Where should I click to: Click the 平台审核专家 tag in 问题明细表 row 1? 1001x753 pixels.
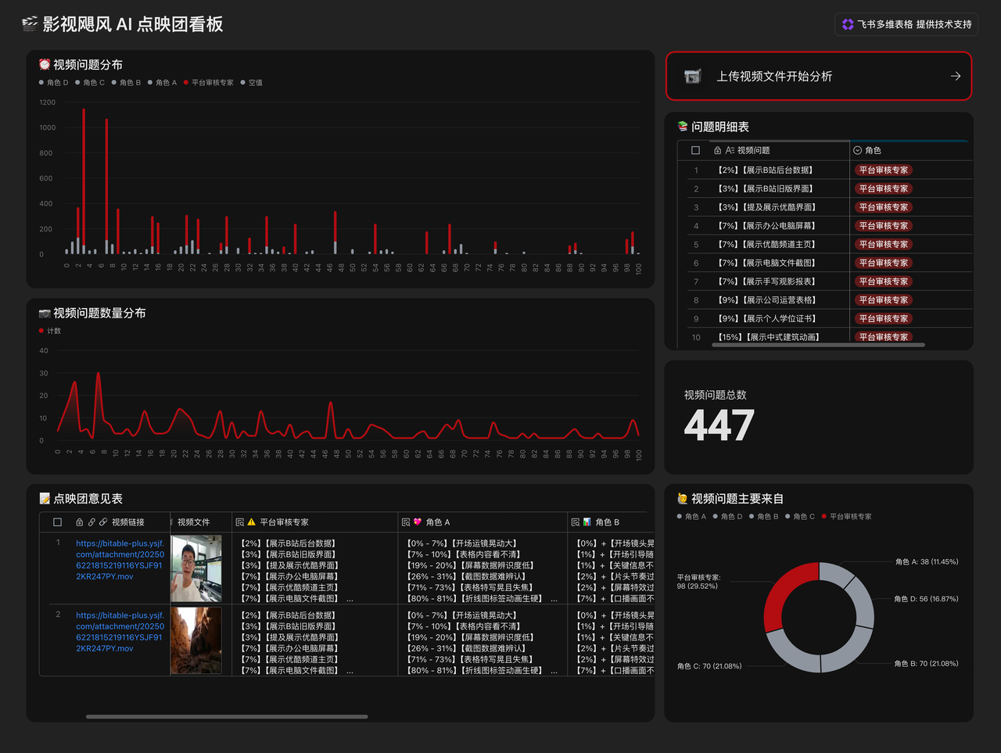pos(883,170)
